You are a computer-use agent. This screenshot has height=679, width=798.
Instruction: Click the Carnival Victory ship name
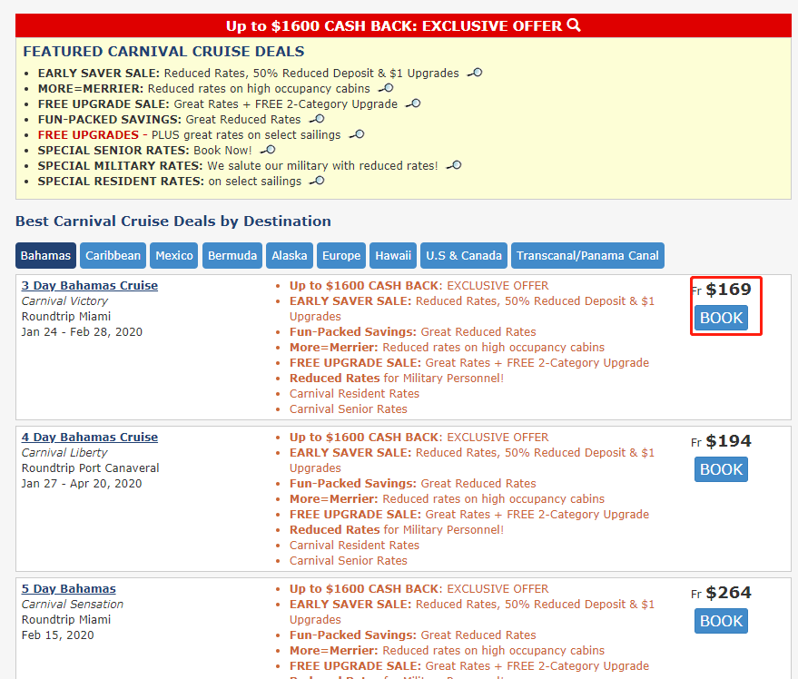[x=64, y=301]
